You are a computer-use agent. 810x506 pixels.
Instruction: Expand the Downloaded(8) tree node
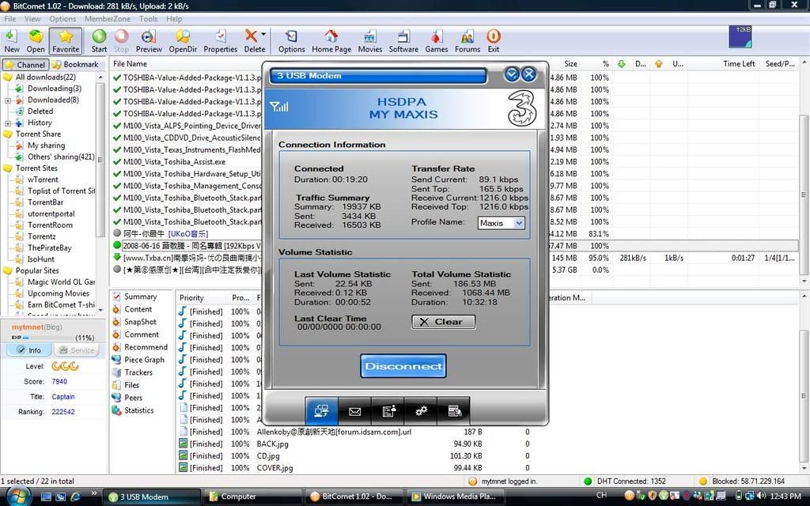[8, 100]
